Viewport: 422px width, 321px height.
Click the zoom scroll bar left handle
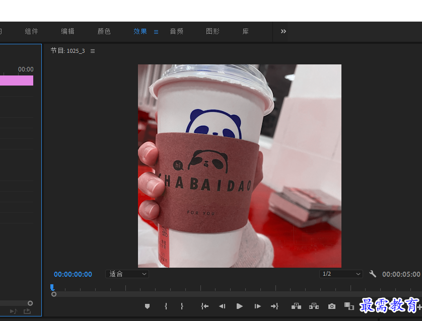54,294
